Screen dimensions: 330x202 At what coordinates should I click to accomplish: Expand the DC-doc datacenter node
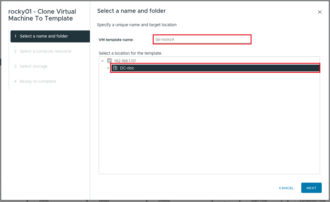pos(108,68)
